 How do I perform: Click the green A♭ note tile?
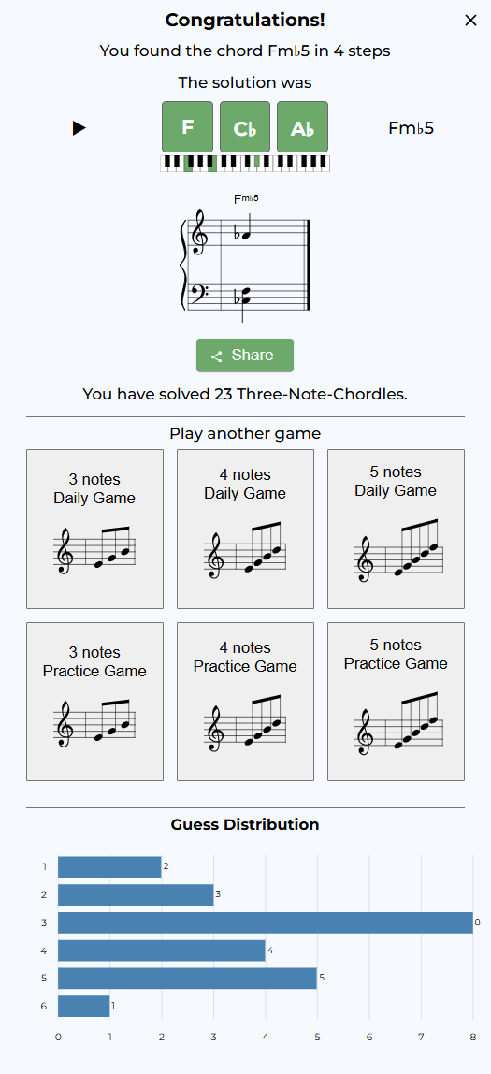(302, 126)
